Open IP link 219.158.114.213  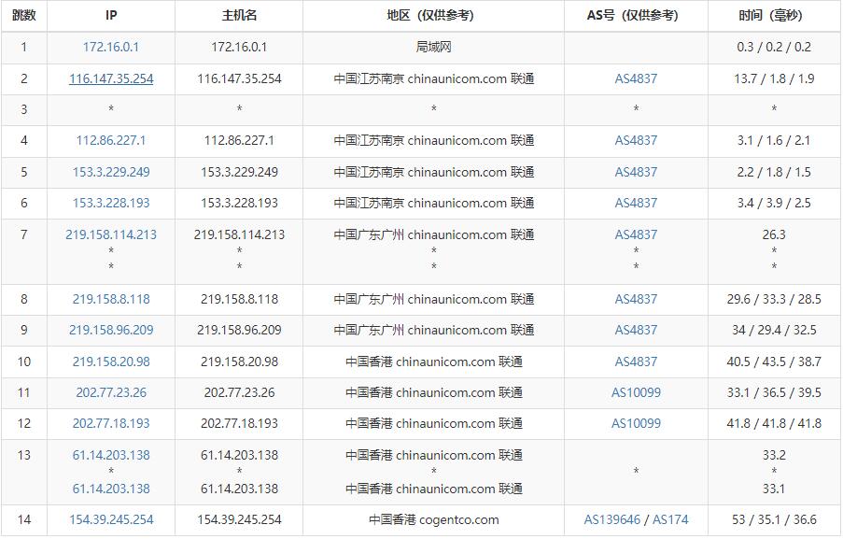click(x=111, y=234)
